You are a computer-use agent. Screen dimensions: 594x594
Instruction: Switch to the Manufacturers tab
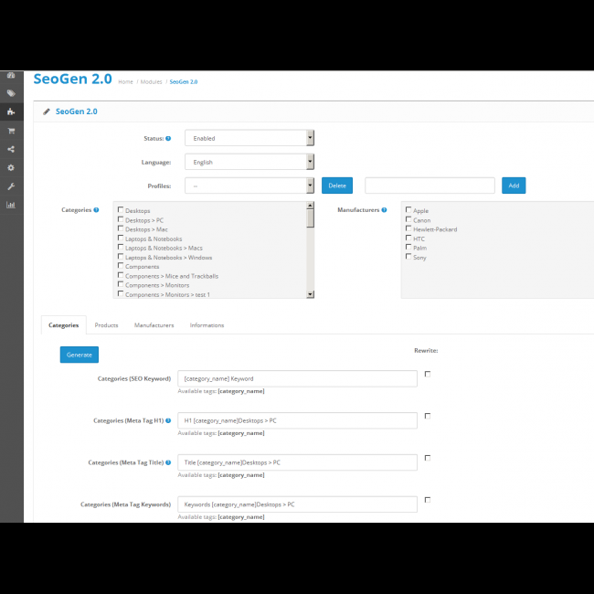click(154, 325)
